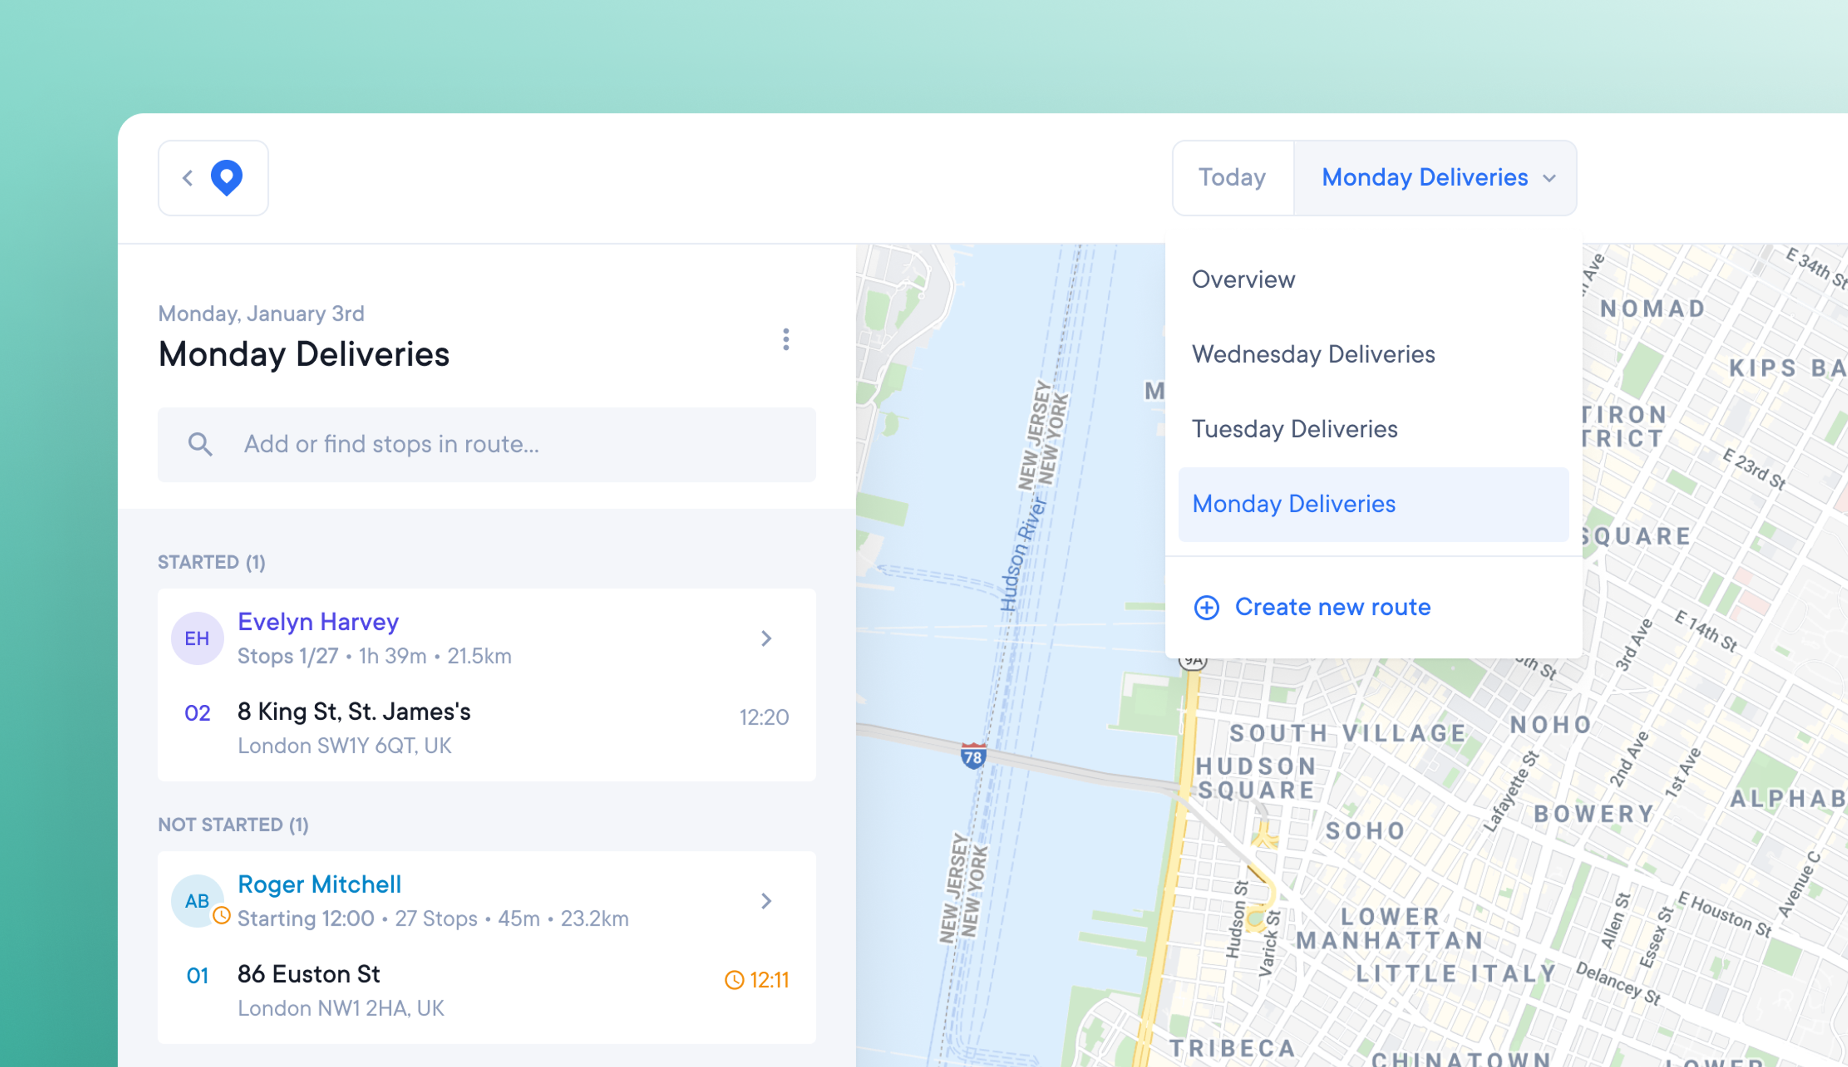Click the SOHO neighborhood label on map

tap(1366, 831)
